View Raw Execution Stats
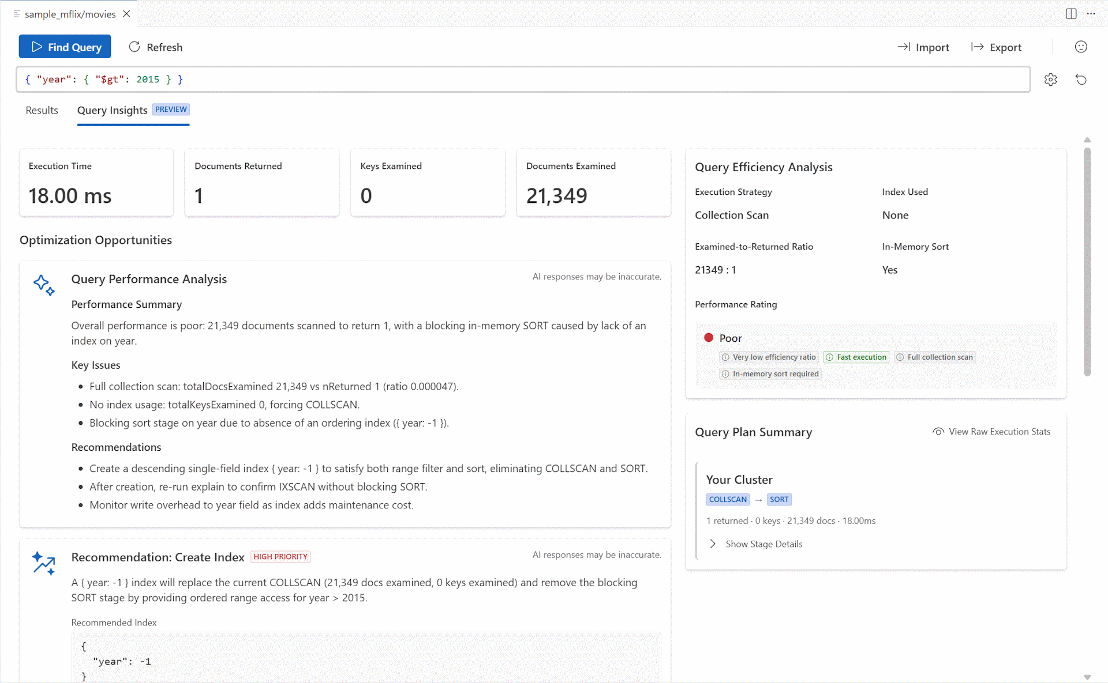This screenshot has height=683, width=1108. [x=991, y=432]
